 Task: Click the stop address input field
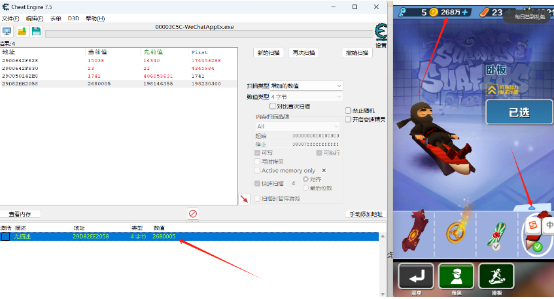tap(305, 144)
